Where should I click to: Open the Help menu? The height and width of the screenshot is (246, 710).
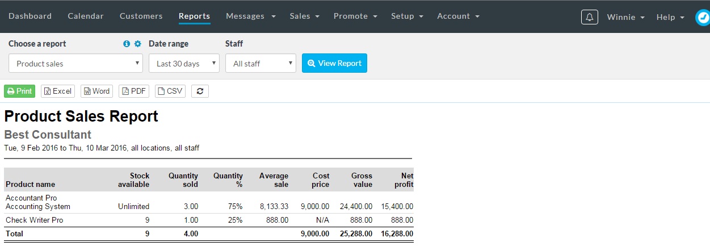(670, 17)
